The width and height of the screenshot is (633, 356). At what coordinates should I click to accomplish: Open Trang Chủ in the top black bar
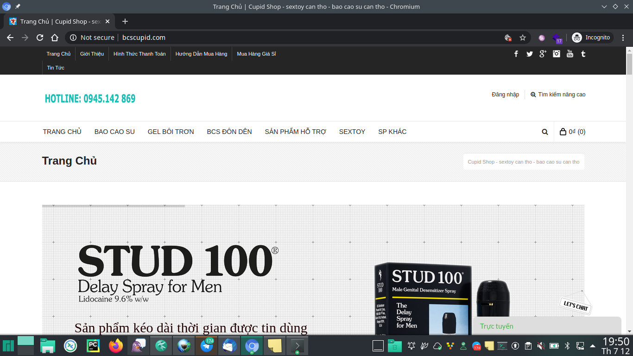[58, 54]
